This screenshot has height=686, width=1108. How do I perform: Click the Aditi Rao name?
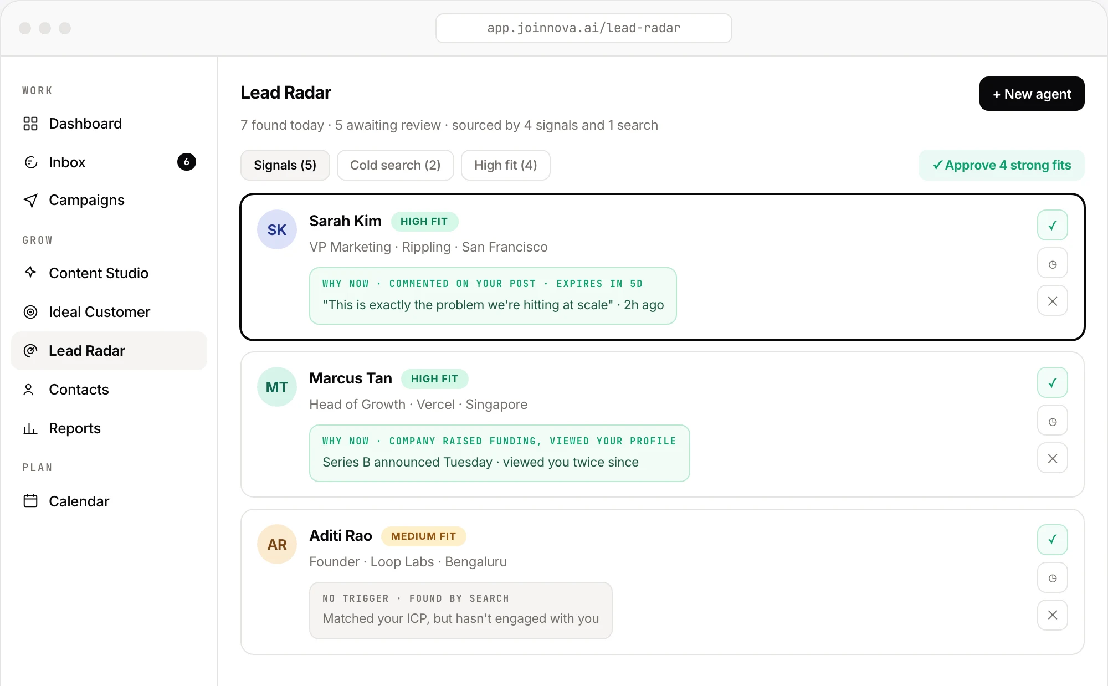pyautogui.click(x=341, y=536)
